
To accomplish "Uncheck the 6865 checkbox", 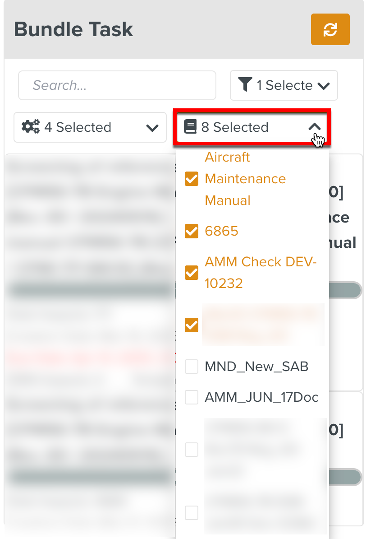I will (192, 232).
